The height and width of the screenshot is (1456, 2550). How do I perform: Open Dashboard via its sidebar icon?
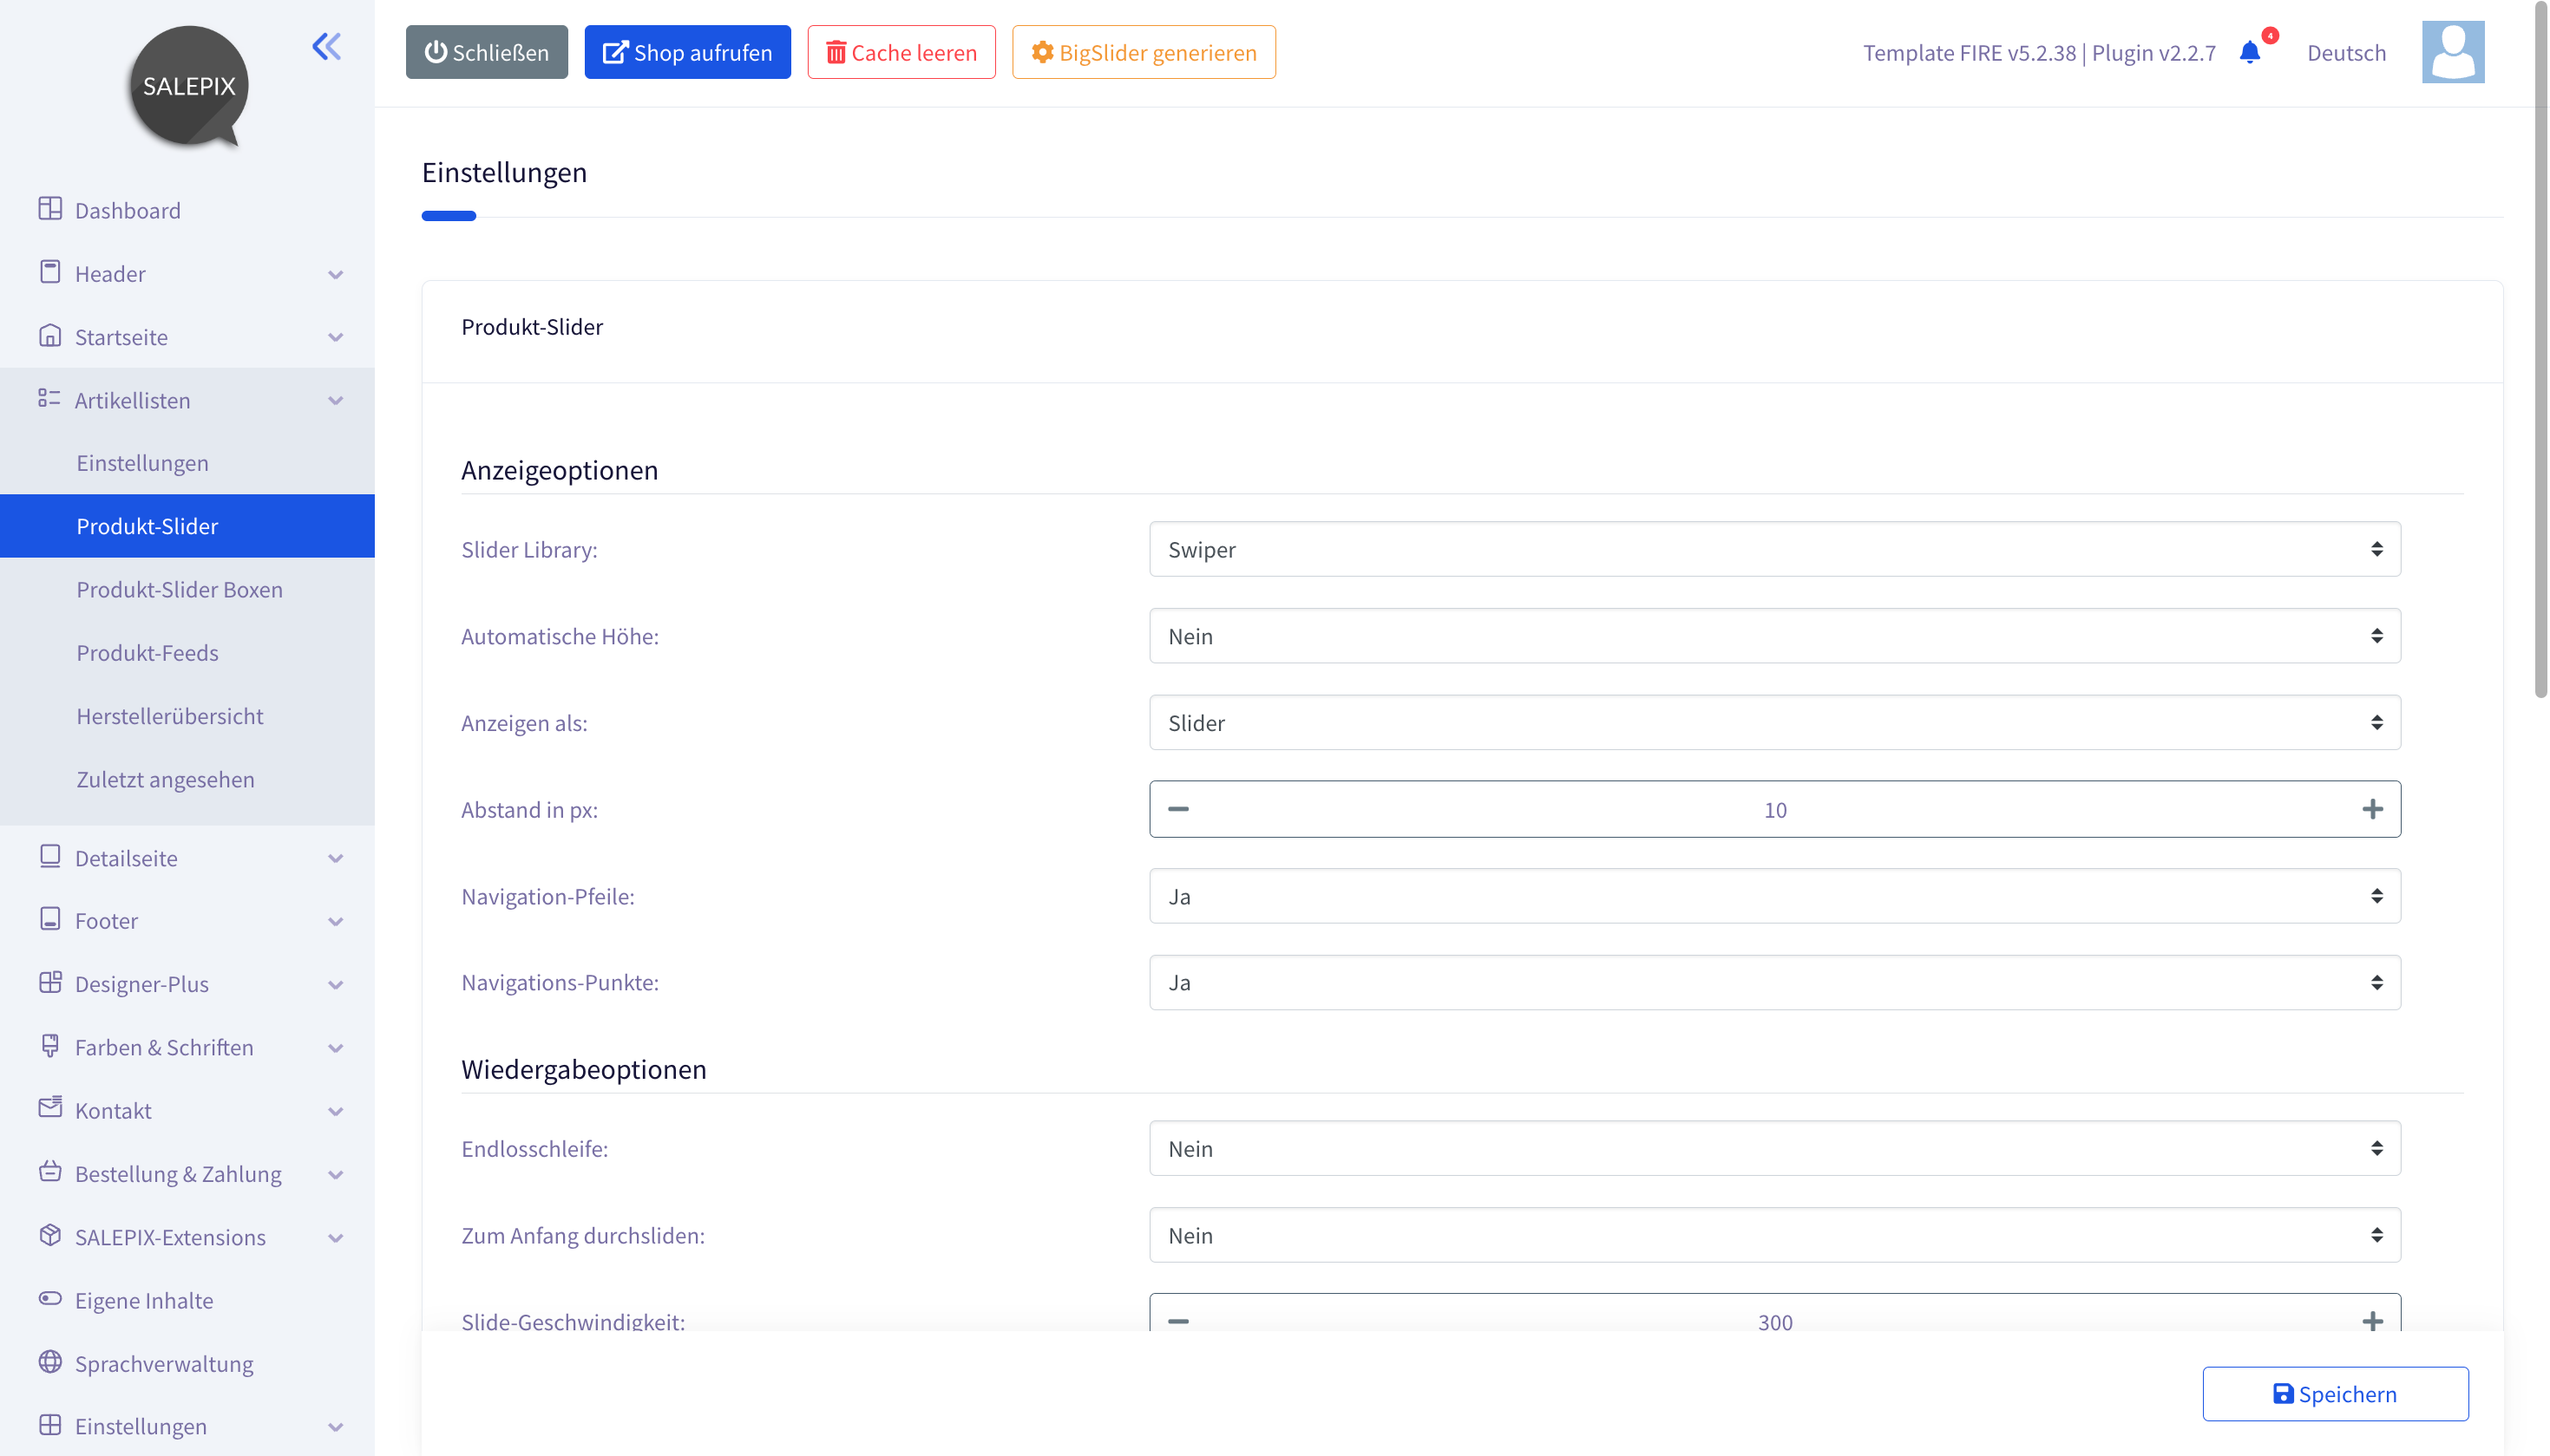(x=50, y=208)
